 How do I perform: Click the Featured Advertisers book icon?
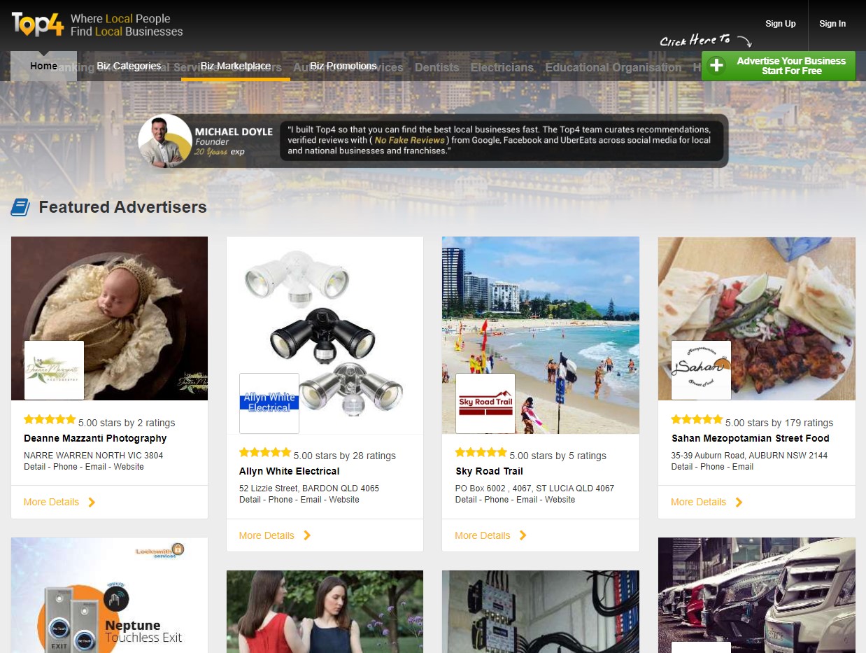point(20,207)
